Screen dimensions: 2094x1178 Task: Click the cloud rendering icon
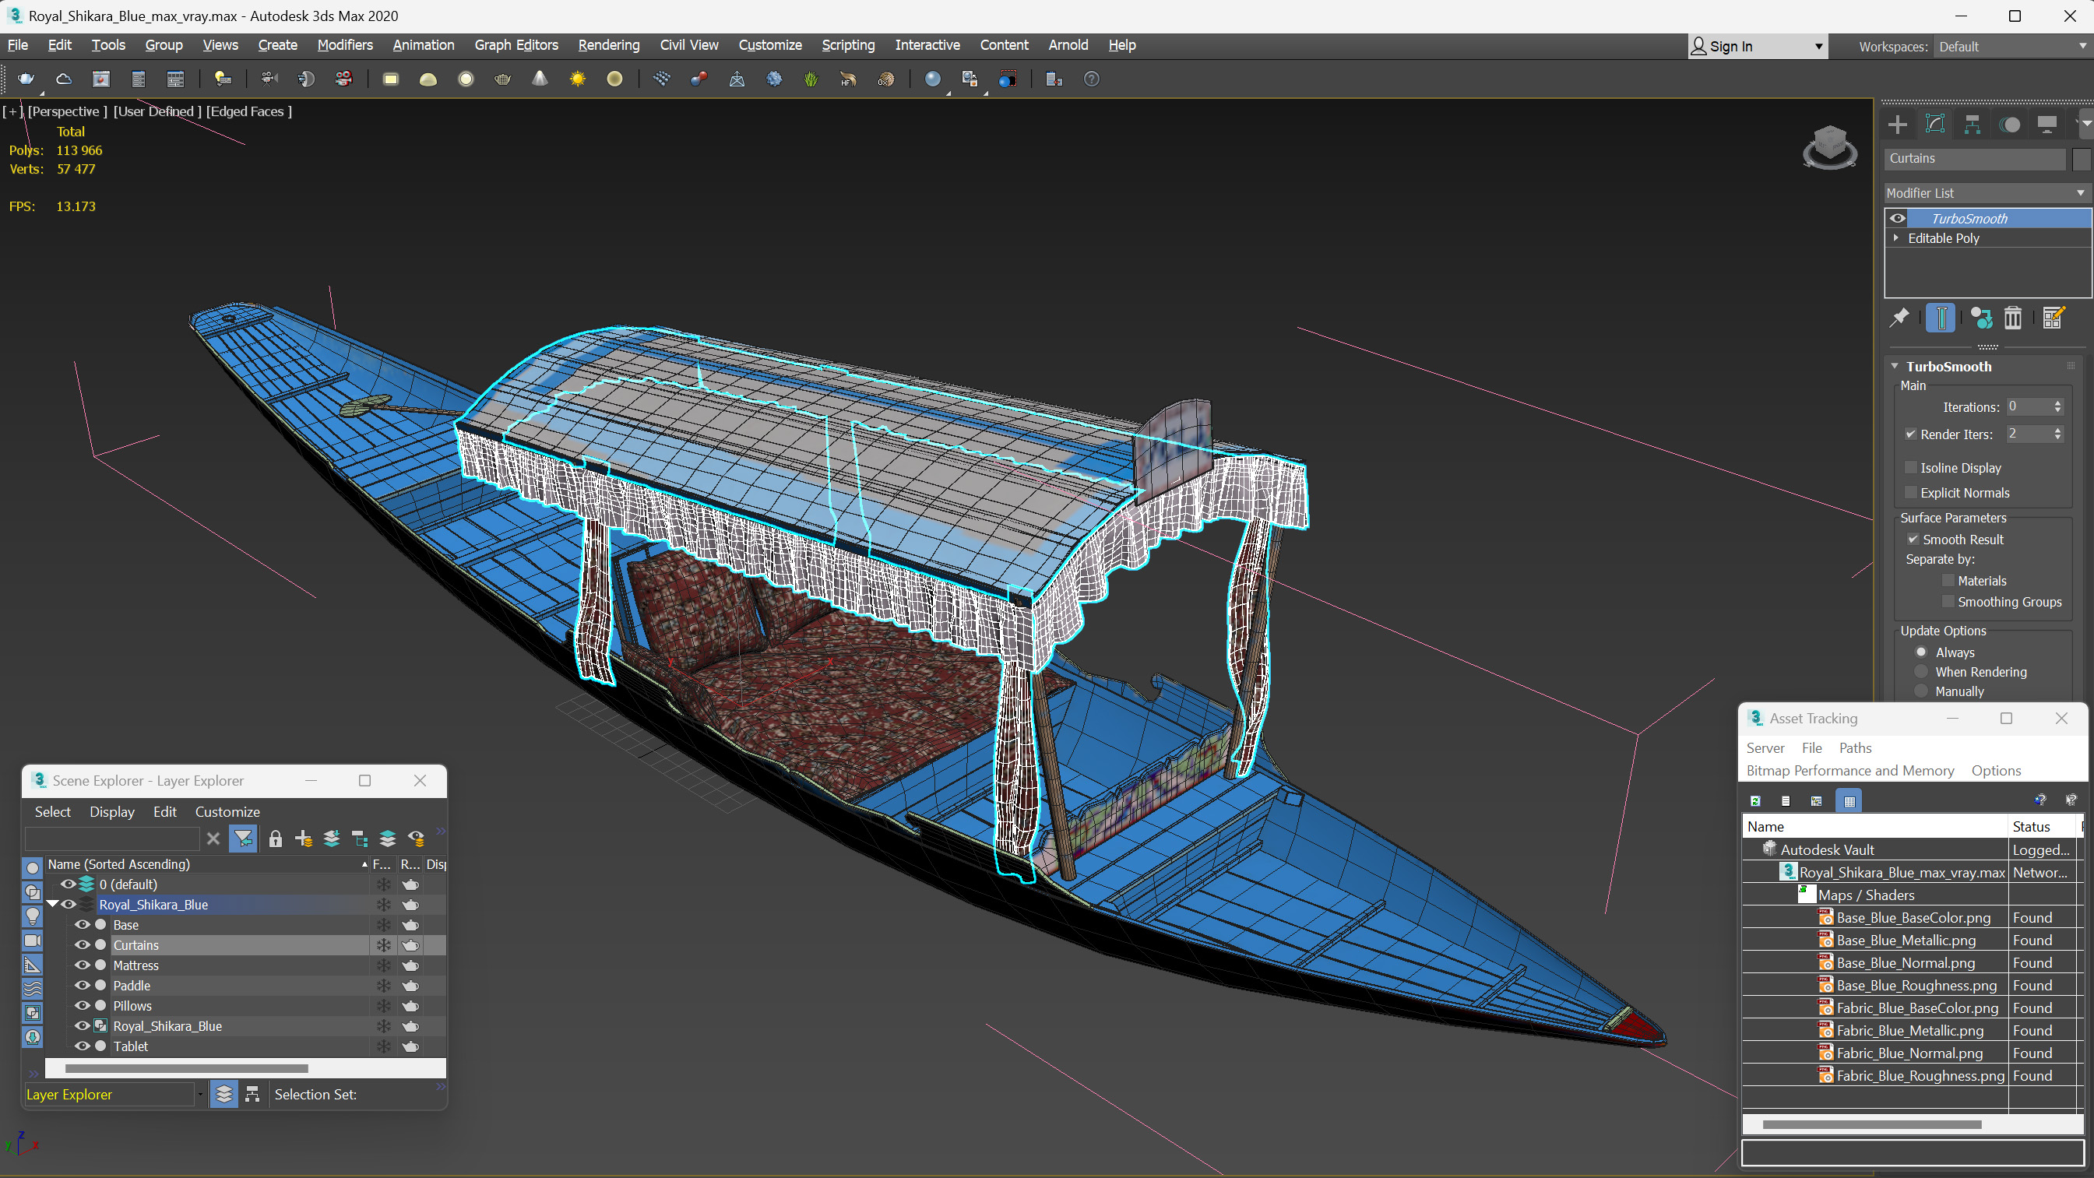pos(63,79)
